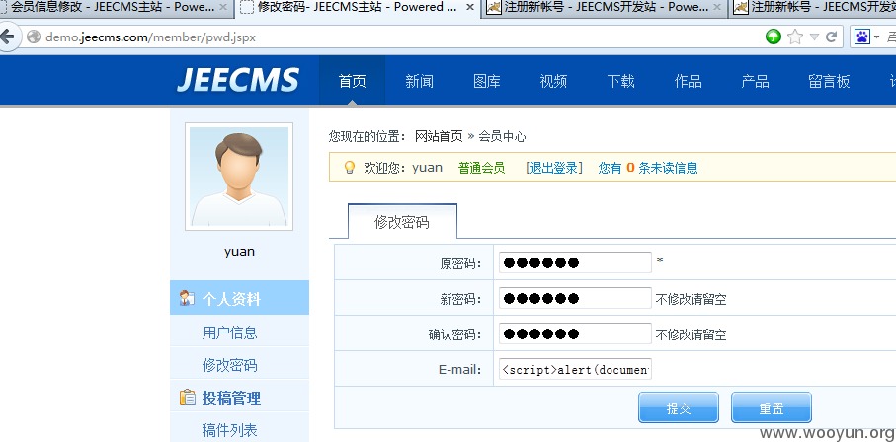Click 网站首页 breadcrumb link

[x=439, y=136]
